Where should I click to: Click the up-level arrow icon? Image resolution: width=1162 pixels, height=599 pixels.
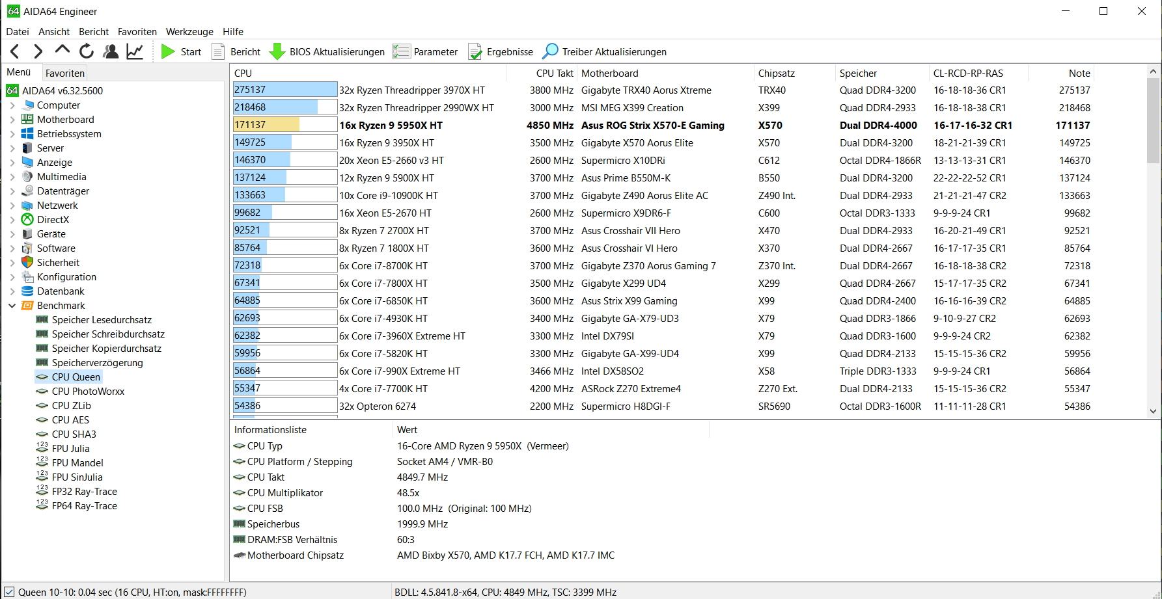click(x=62, y=50)
